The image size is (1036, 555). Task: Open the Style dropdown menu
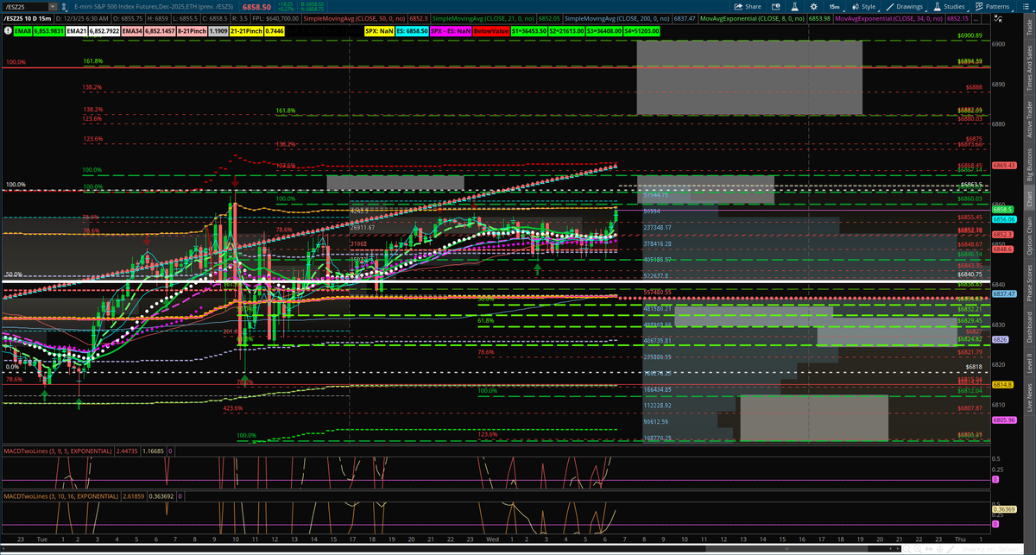[x=864, y=7]
